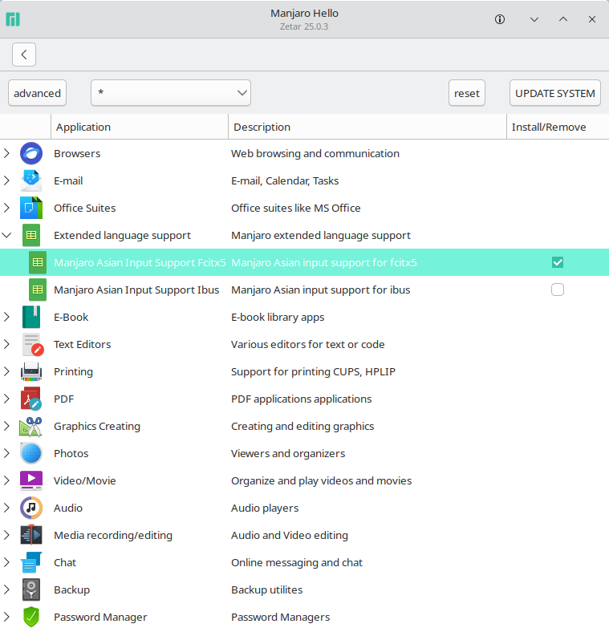Open the info about dialog icon
Image resolution: width=609 pixels, height=636 pixels.
click(x=500, y=19)
